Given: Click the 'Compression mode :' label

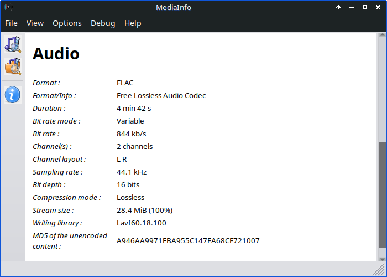Looking at the screenshot, I should point(67,197).
